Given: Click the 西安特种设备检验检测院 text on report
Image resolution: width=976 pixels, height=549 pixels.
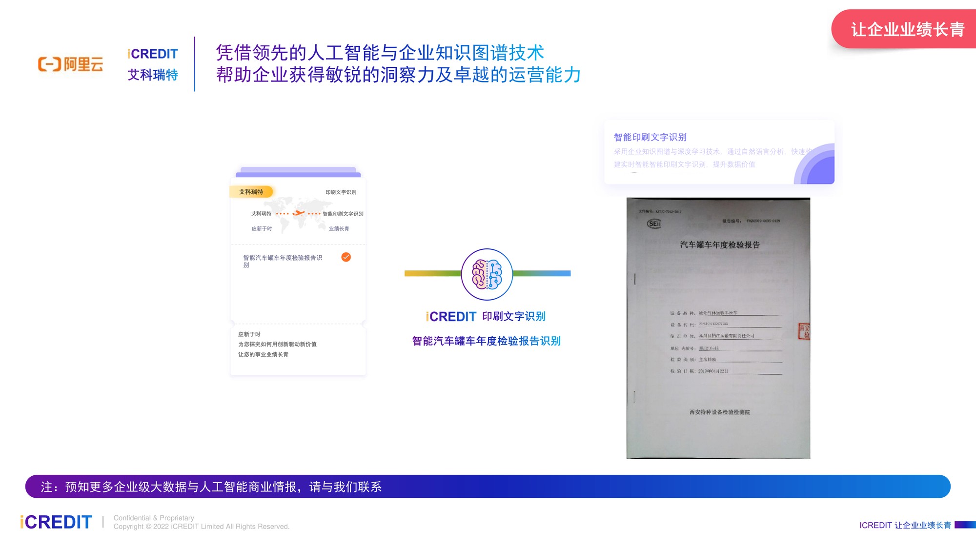Looking at the screenshot, I should pyautogui.click(x=720, y=412).
